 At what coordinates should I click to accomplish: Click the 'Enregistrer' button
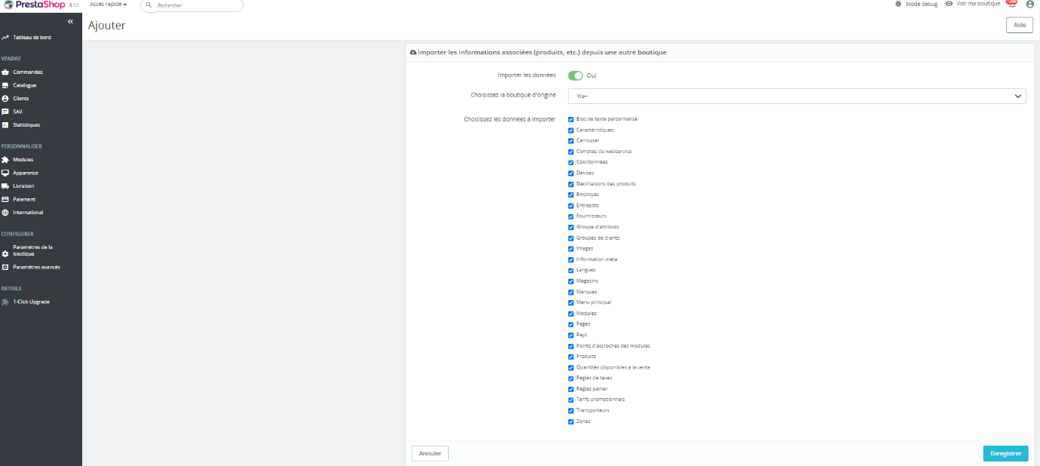point(1005,453)
